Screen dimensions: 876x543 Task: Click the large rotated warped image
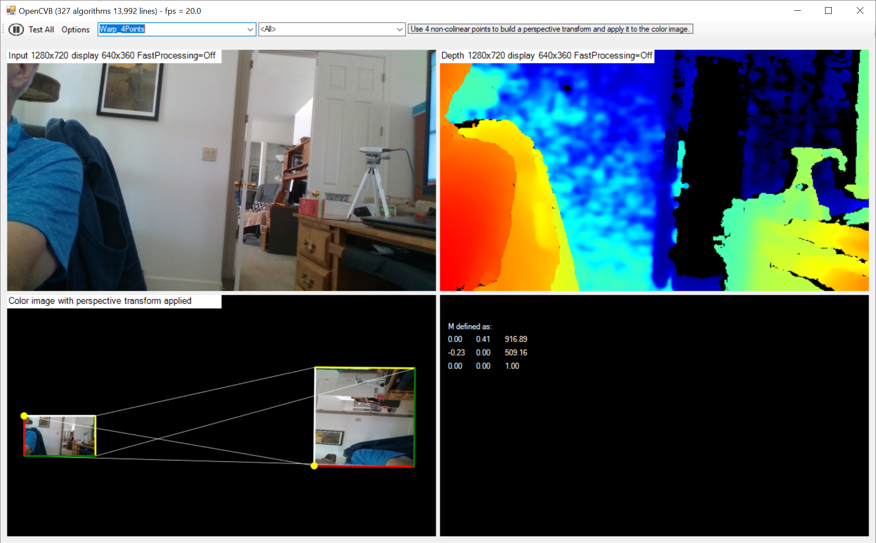point(365,417)
